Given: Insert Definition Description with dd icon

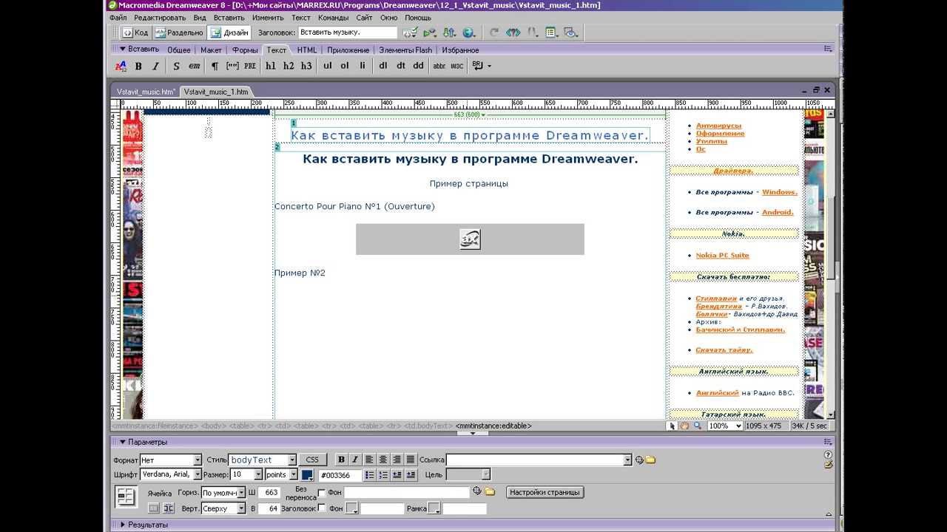Looking at the screenshot, I should [419, 66].
